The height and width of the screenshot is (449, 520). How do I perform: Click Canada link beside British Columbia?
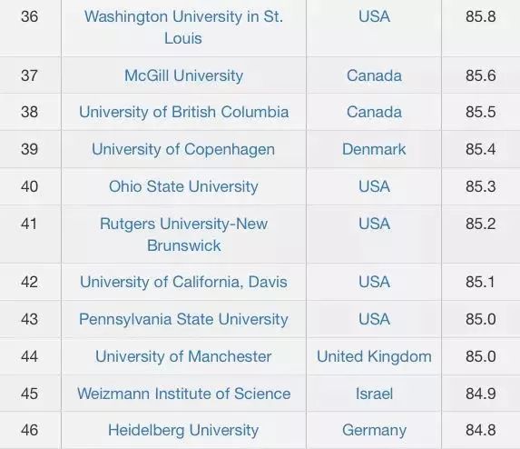[374, 112]
